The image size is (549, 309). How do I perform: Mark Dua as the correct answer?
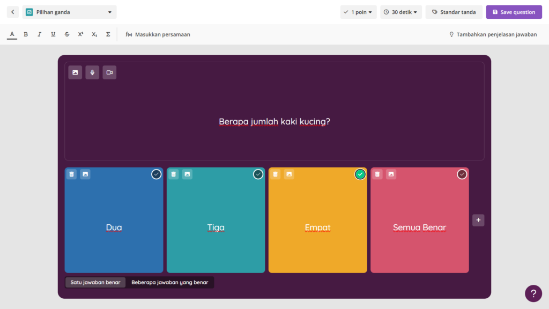(156, 174)
